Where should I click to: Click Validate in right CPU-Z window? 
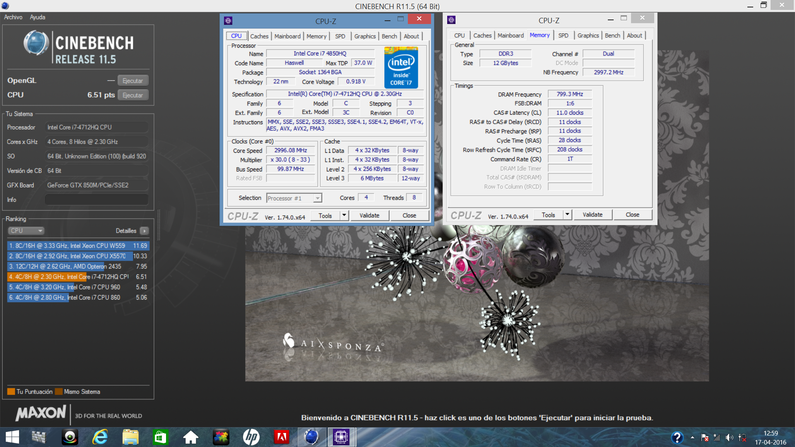point(593,215)
